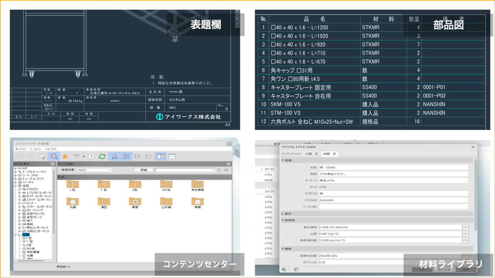This screenshot has height=278, width=495.
Task: Switch to アイデンティティ tab in Material Editor
Action: tap(292, 154)
